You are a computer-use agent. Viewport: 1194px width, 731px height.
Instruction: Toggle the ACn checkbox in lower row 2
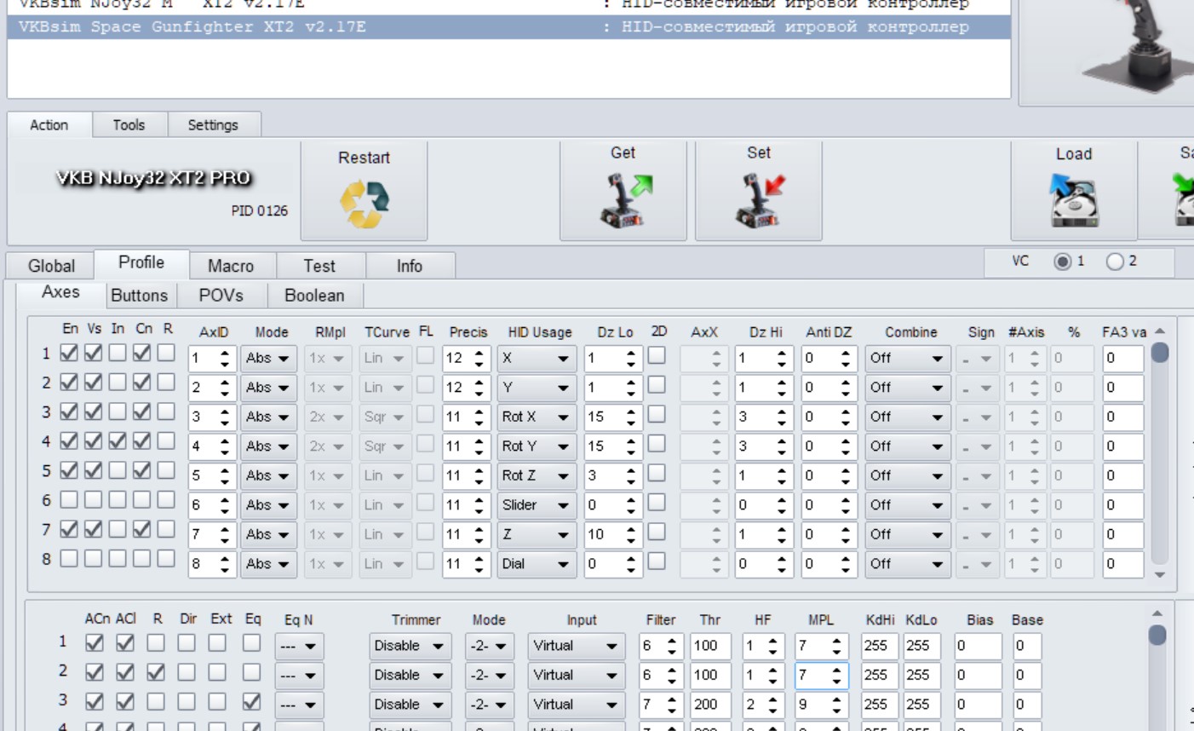(x=95, y=672)
